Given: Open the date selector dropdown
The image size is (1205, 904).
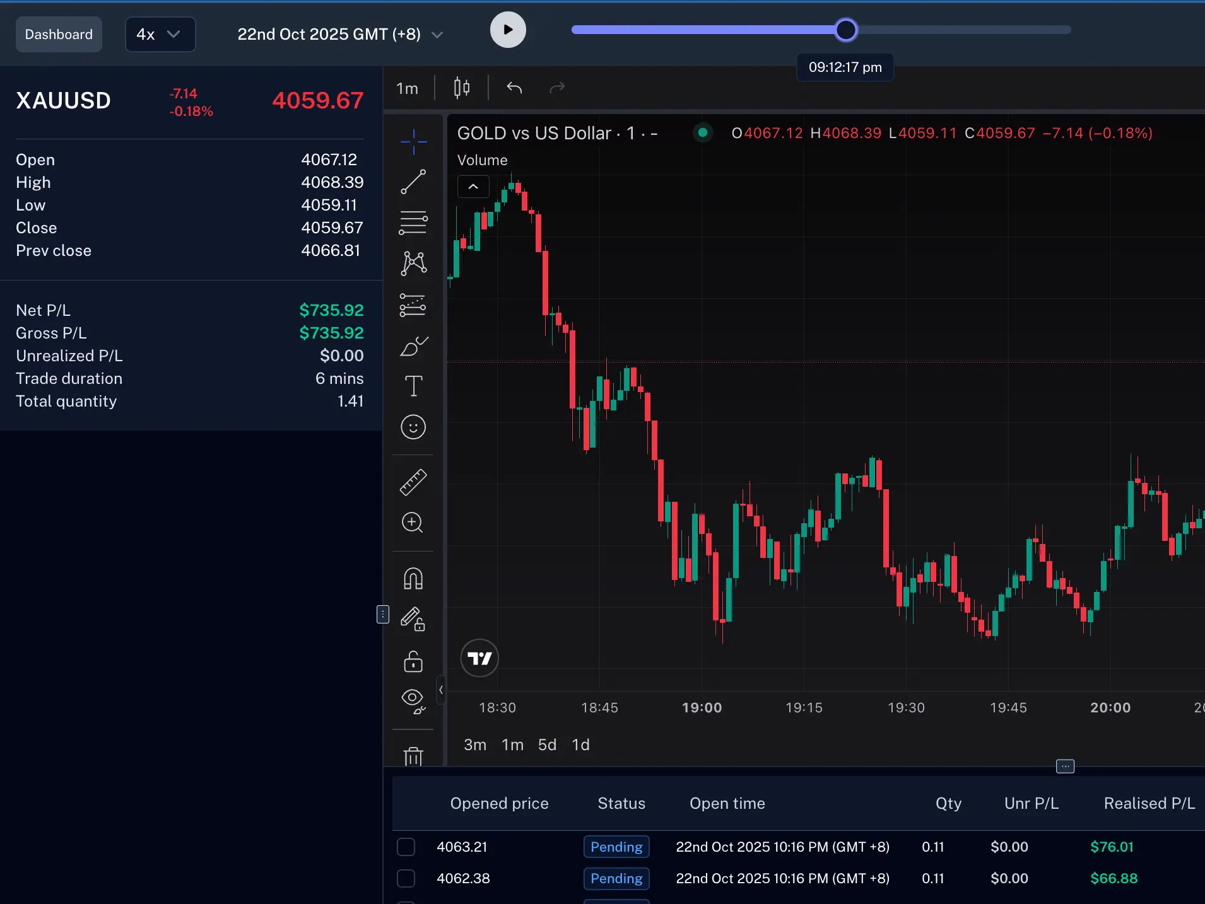Looking at the screenshot, I should (340, 34).
